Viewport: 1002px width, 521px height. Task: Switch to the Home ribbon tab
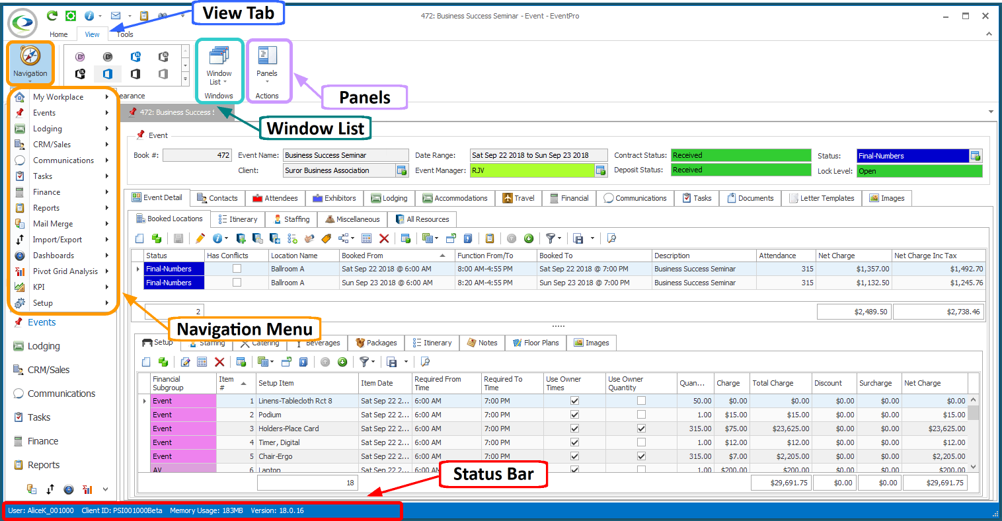point(58,34)
